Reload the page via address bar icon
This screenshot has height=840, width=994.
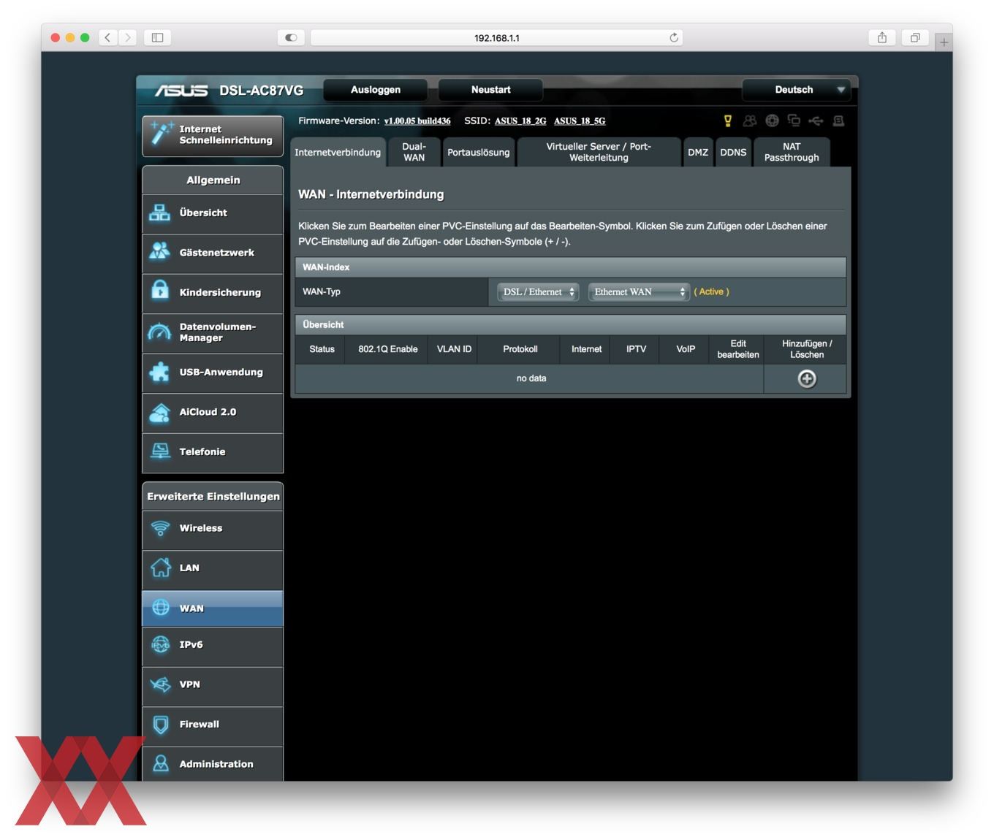674,37
